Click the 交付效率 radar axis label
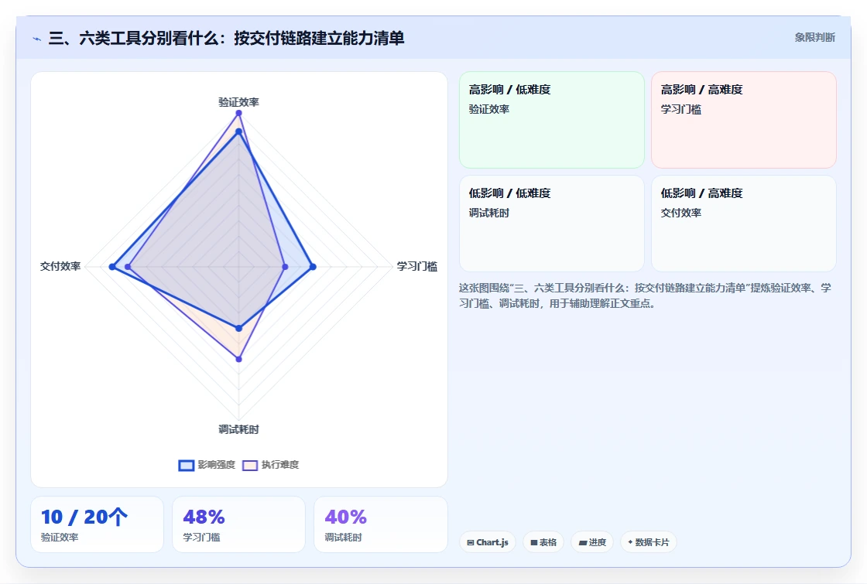The height and width of the screenshot is (584, 867). coord(60,266)
